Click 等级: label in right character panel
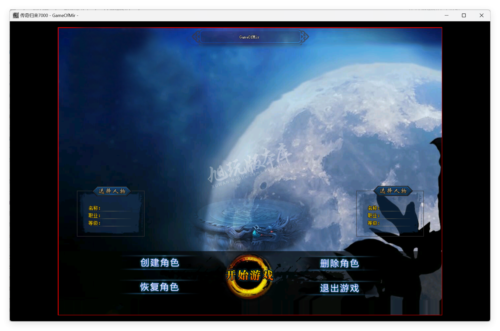The width and height of the screenshot is (500, 331). point(373,223)
